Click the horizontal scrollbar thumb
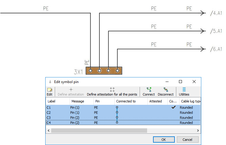The width and height of the screenshot is (226, 145). (x=99, y=130)
